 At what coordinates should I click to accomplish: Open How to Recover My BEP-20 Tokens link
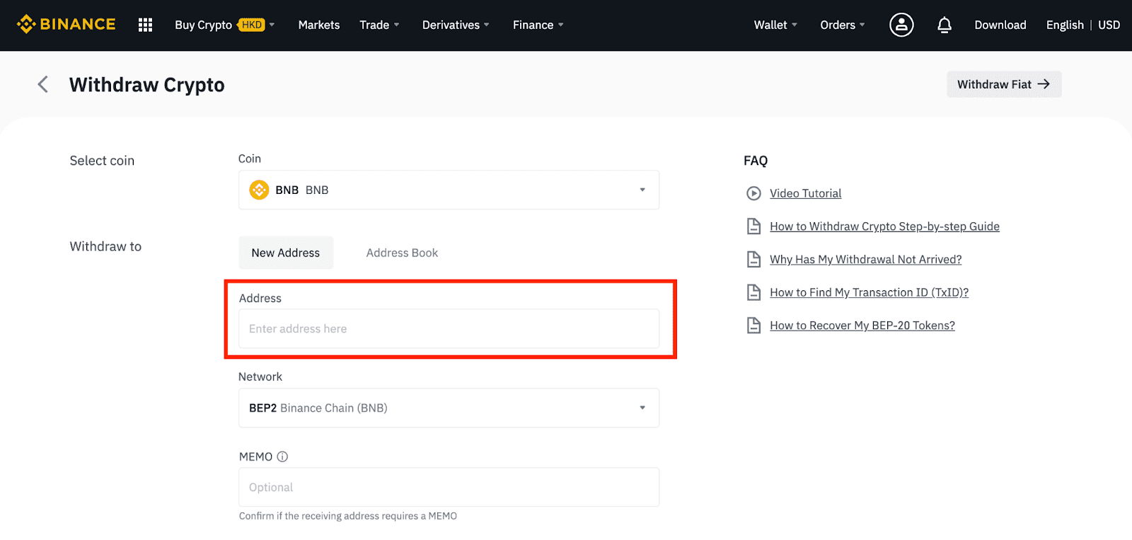click(862, 326)
